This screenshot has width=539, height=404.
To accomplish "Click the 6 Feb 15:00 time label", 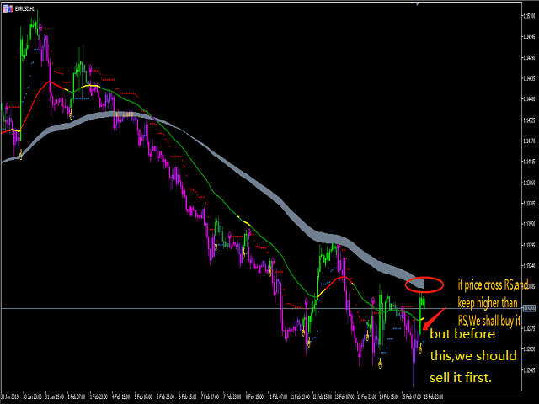I will pyautogui.click(x=188, y=396).
